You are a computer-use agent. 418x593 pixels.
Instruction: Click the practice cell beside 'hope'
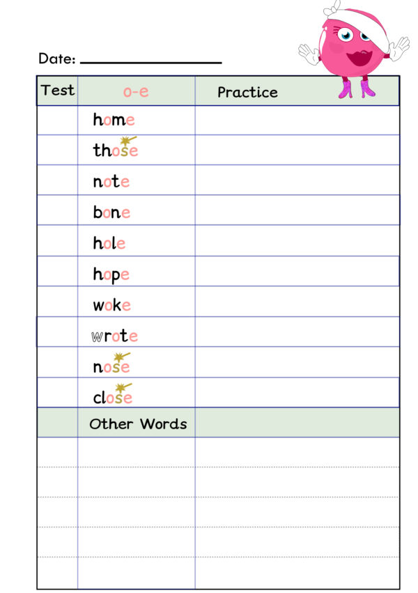297,271
